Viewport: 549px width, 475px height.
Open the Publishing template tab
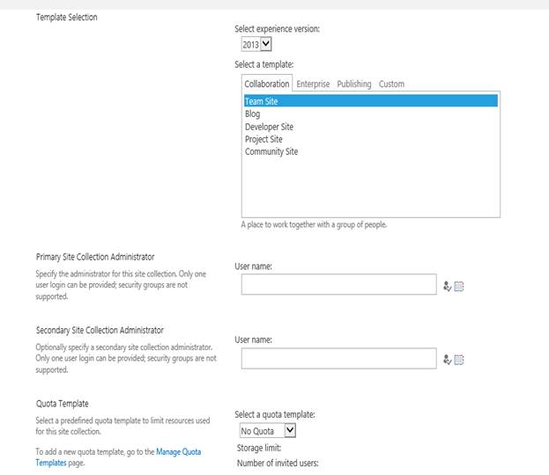(354, 84)
